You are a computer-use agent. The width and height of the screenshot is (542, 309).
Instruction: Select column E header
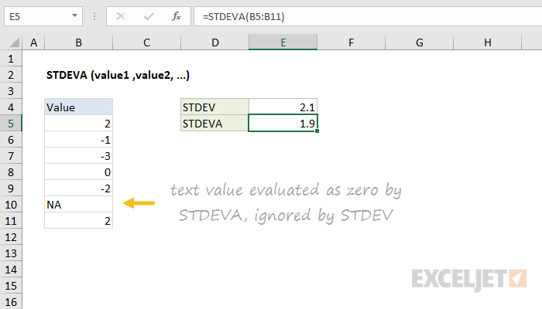283,42
